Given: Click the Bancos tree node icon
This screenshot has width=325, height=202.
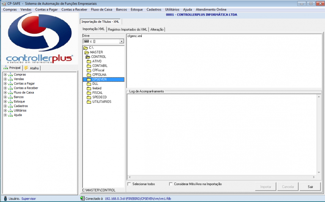Looking at the screenshot, I should tap(10, 97).
